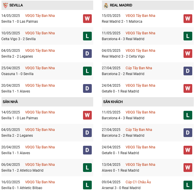The width and height of the screenshot is (194, 192).
Task: Click the Real Madrid club crest icon
Action: click(x=106, y=6)
